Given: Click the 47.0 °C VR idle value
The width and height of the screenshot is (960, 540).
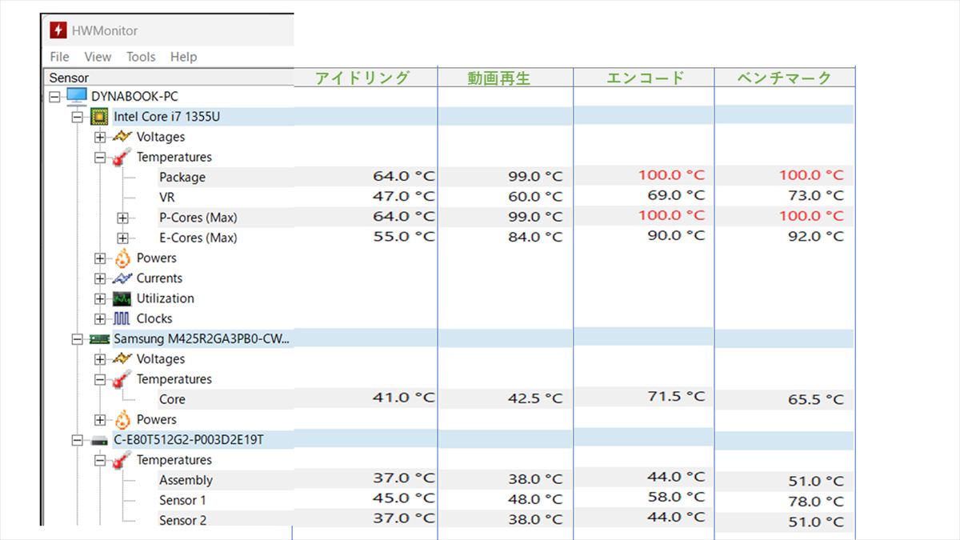Looking at the screenshot, I should click(404, 196).
